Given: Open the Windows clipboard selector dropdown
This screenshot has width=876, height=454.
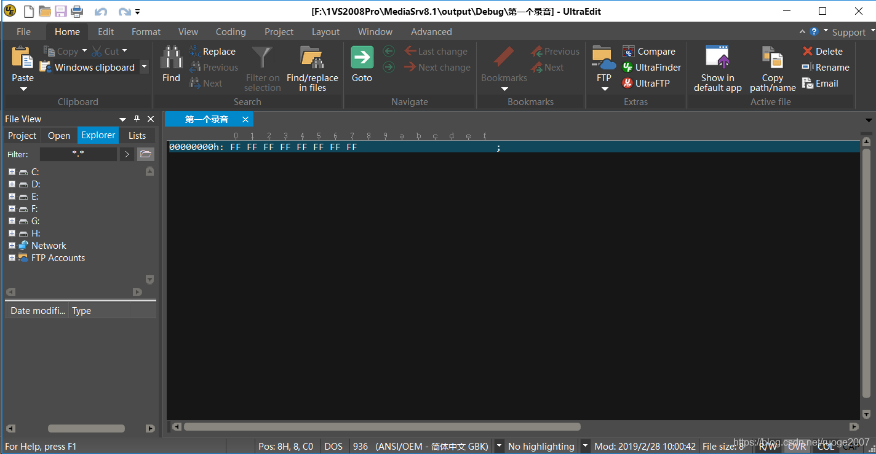Looking at the screenshot, I should click(x=144, y=67).
